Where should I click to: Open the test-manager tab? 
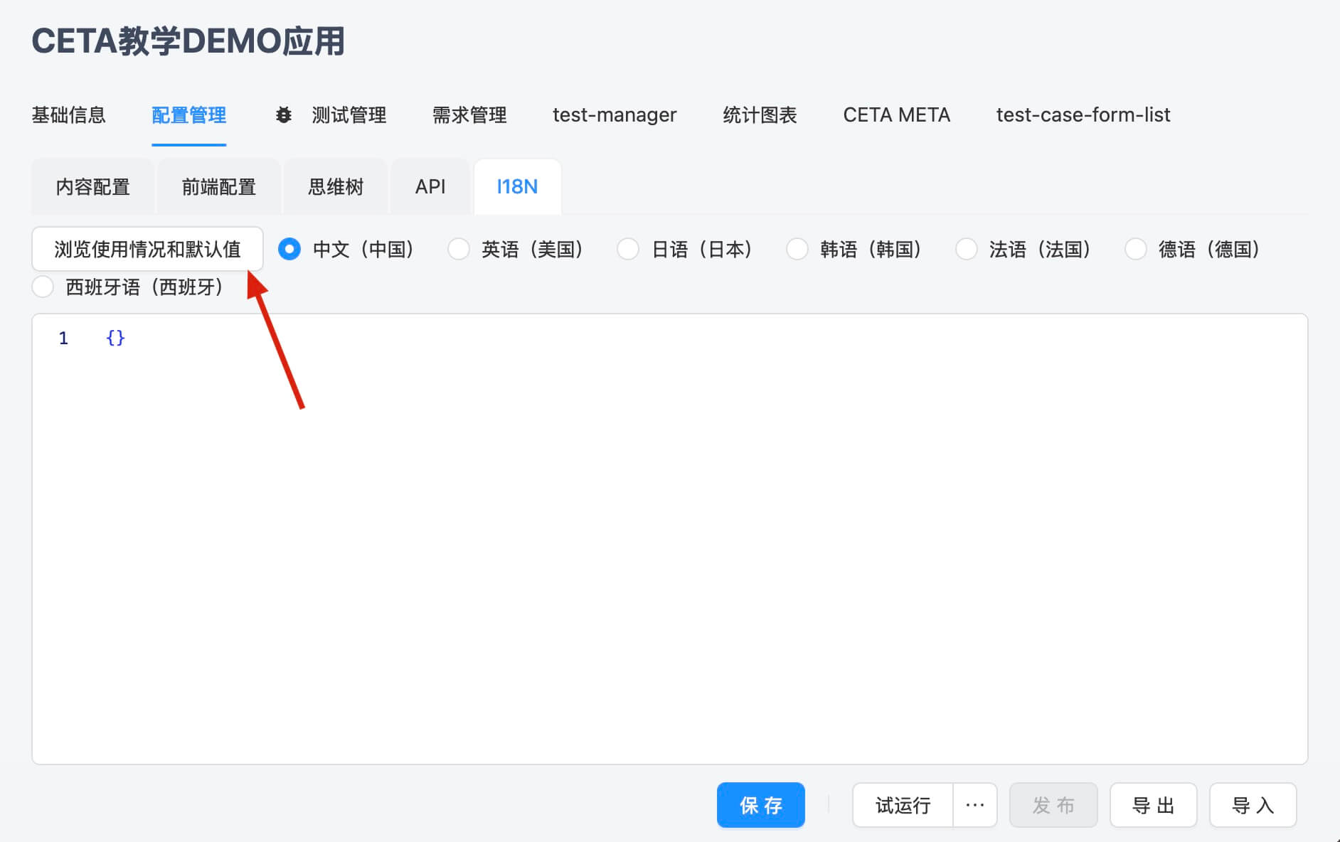coord(615,114)
